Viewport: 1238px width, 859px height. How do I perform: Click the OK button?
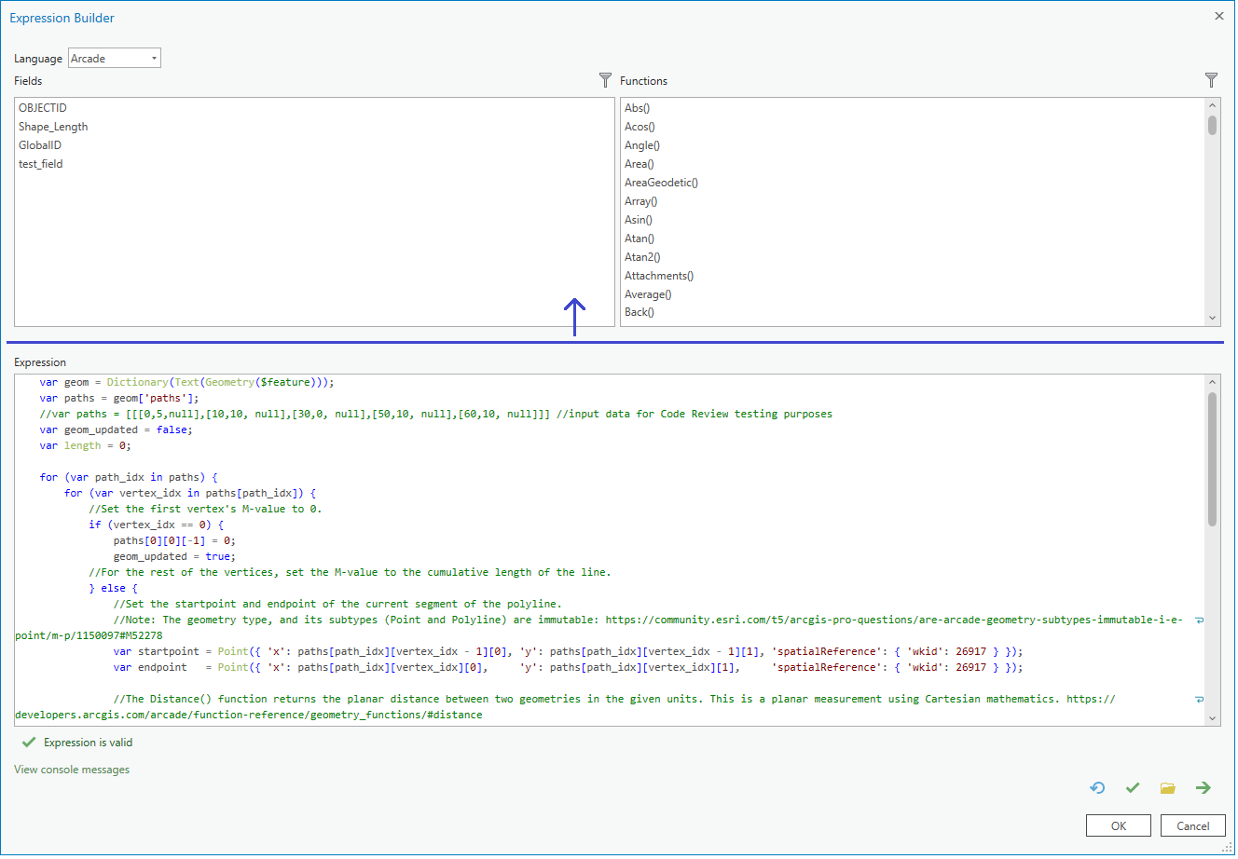point(1118,825)
